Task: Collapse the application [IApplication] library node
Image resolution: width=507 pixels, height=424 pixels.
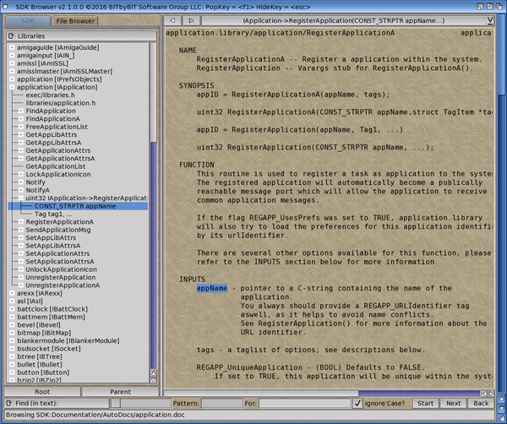Action: point(10,86)
